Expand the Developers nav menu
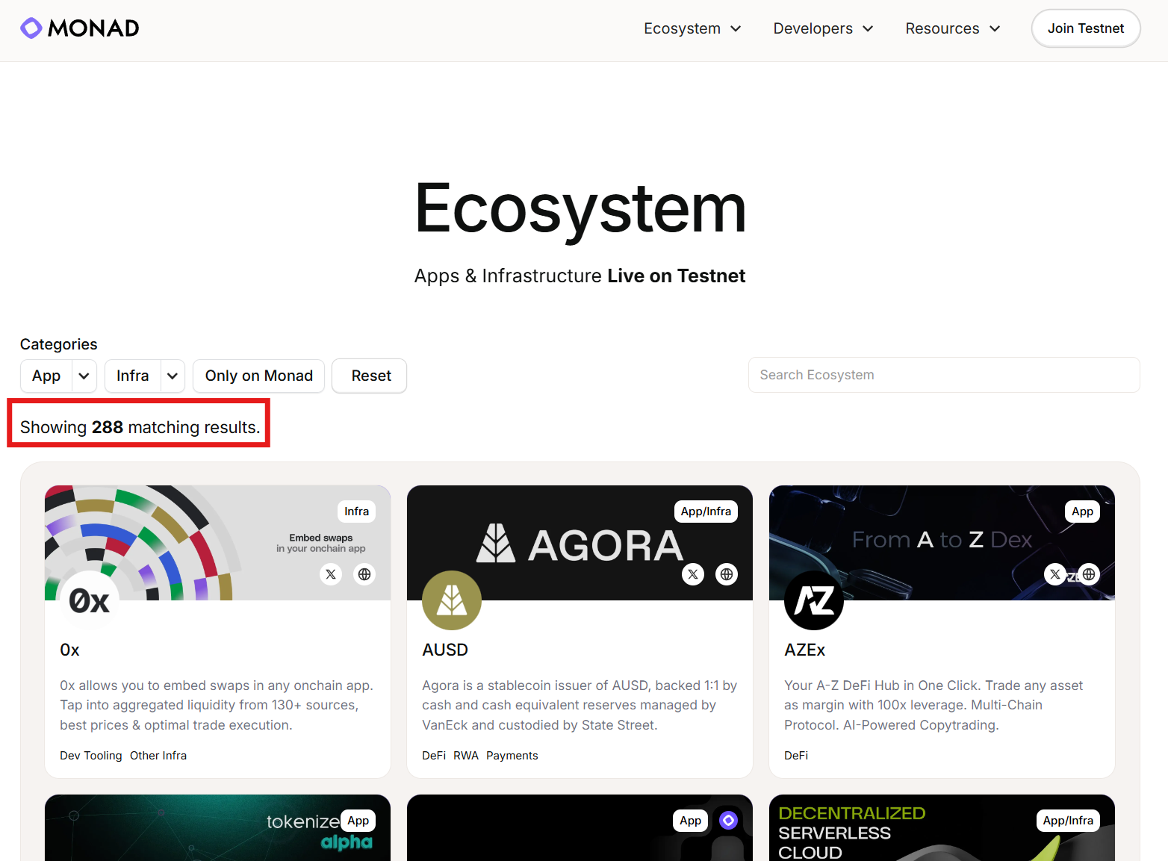Image resolution: width=1168 pixels, height=861 pixels. 823,28
